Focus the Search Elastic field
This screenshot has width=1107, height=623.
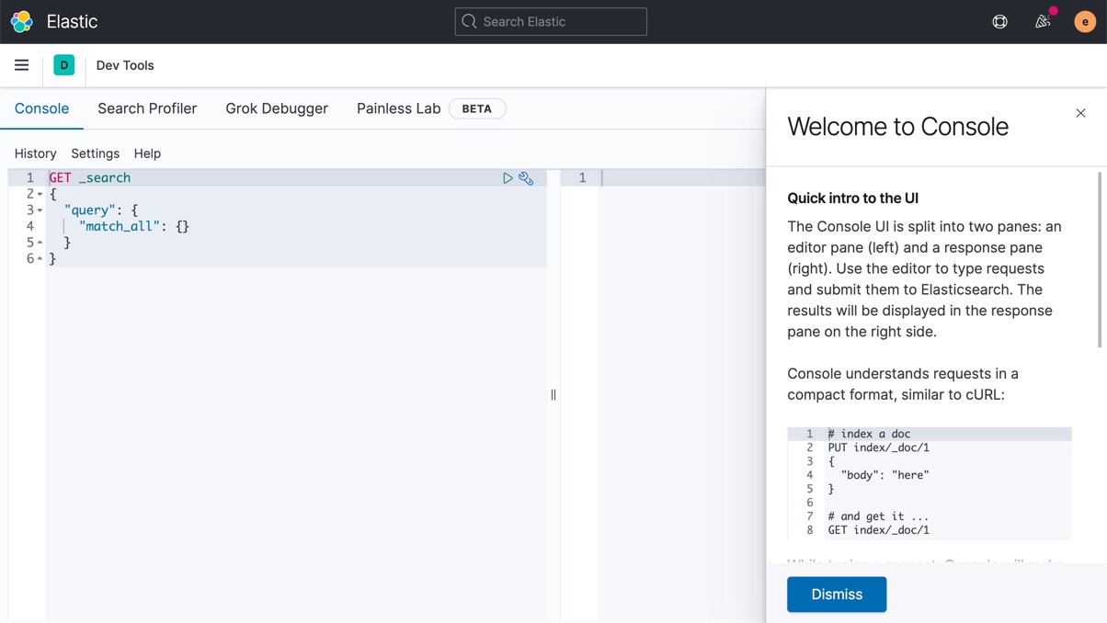click(x=551, y=21)
